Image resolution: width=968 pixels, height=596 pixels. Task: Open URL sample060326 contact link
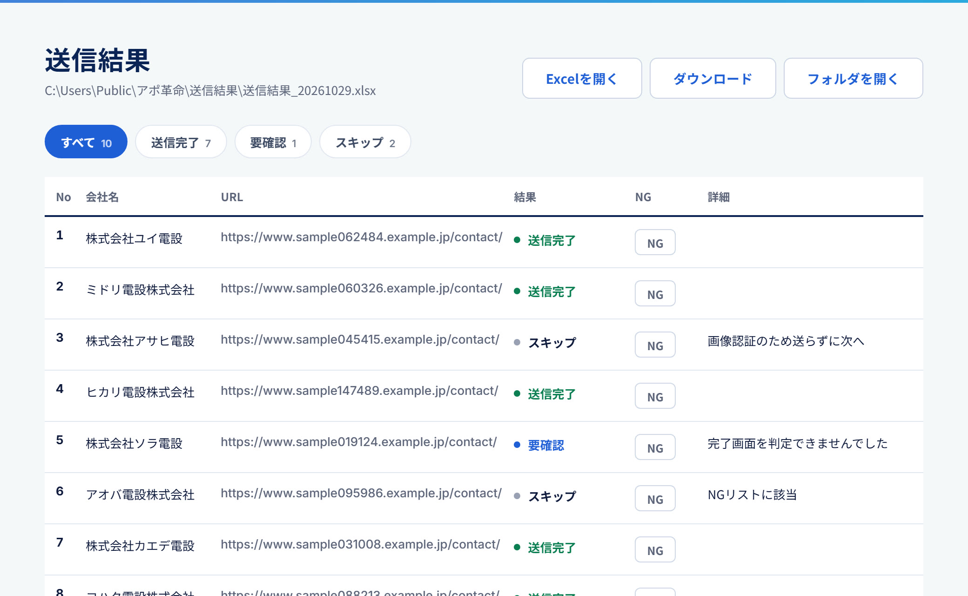click(362, 289)
